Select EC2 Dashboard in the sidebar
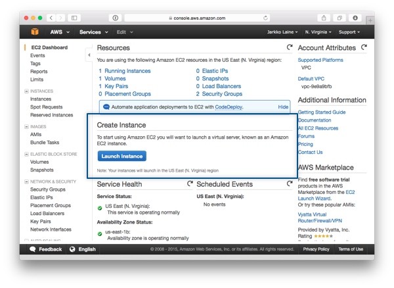The image size is (394, 288). click(x=49, y=47)
